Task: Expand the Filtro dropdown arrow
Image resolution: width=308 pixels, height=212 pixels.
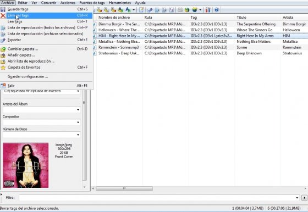Action: tap(297, 198)
